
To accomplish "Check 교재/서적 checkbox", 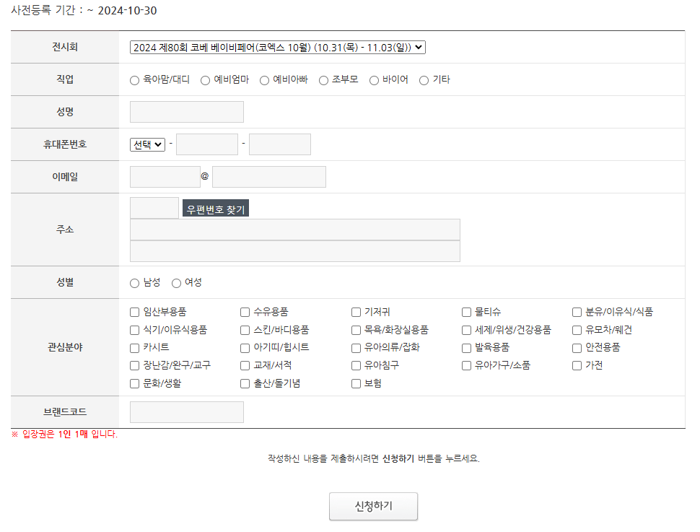I will click(x=245, y=366).
